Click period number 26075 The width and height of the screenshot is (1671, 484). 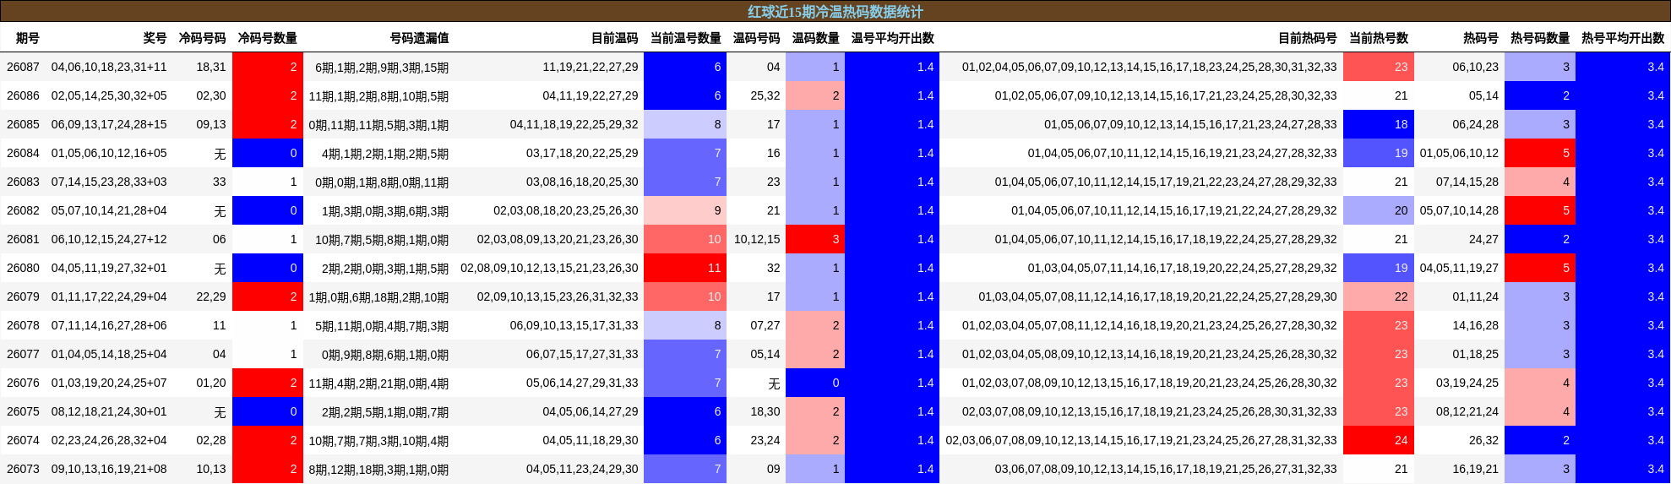(23, 411)
